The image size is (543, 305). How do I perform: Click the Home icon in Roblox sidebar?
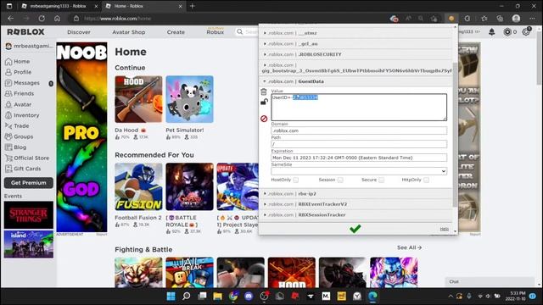[8, 62]
